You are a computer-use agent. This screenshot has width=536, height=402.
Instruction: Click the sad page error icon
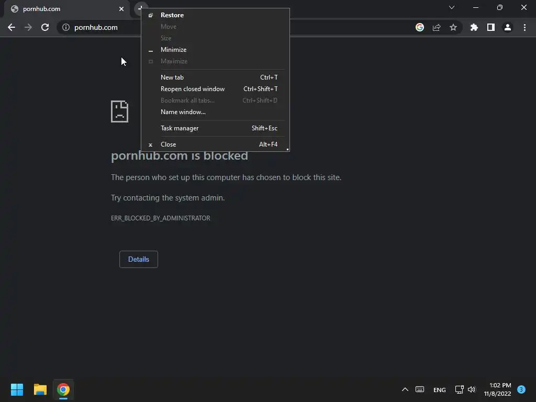pos(120,111)
